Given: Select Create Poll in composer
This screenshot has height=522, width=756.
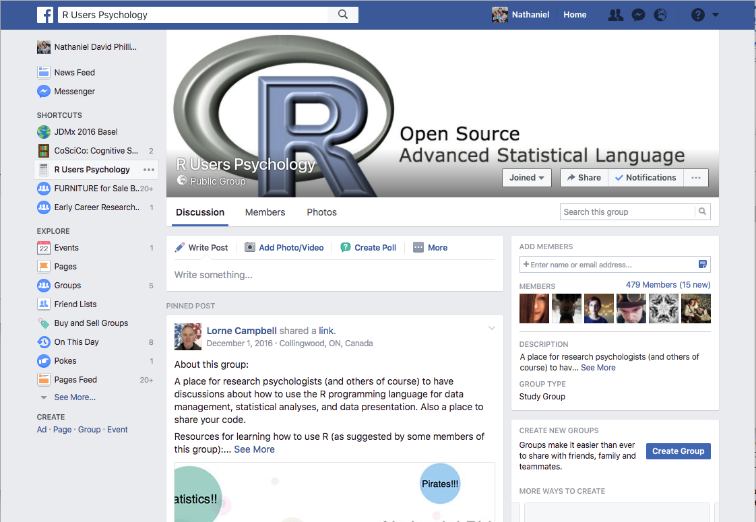Looking at the screenshot, I should click(x=369, y=247).
